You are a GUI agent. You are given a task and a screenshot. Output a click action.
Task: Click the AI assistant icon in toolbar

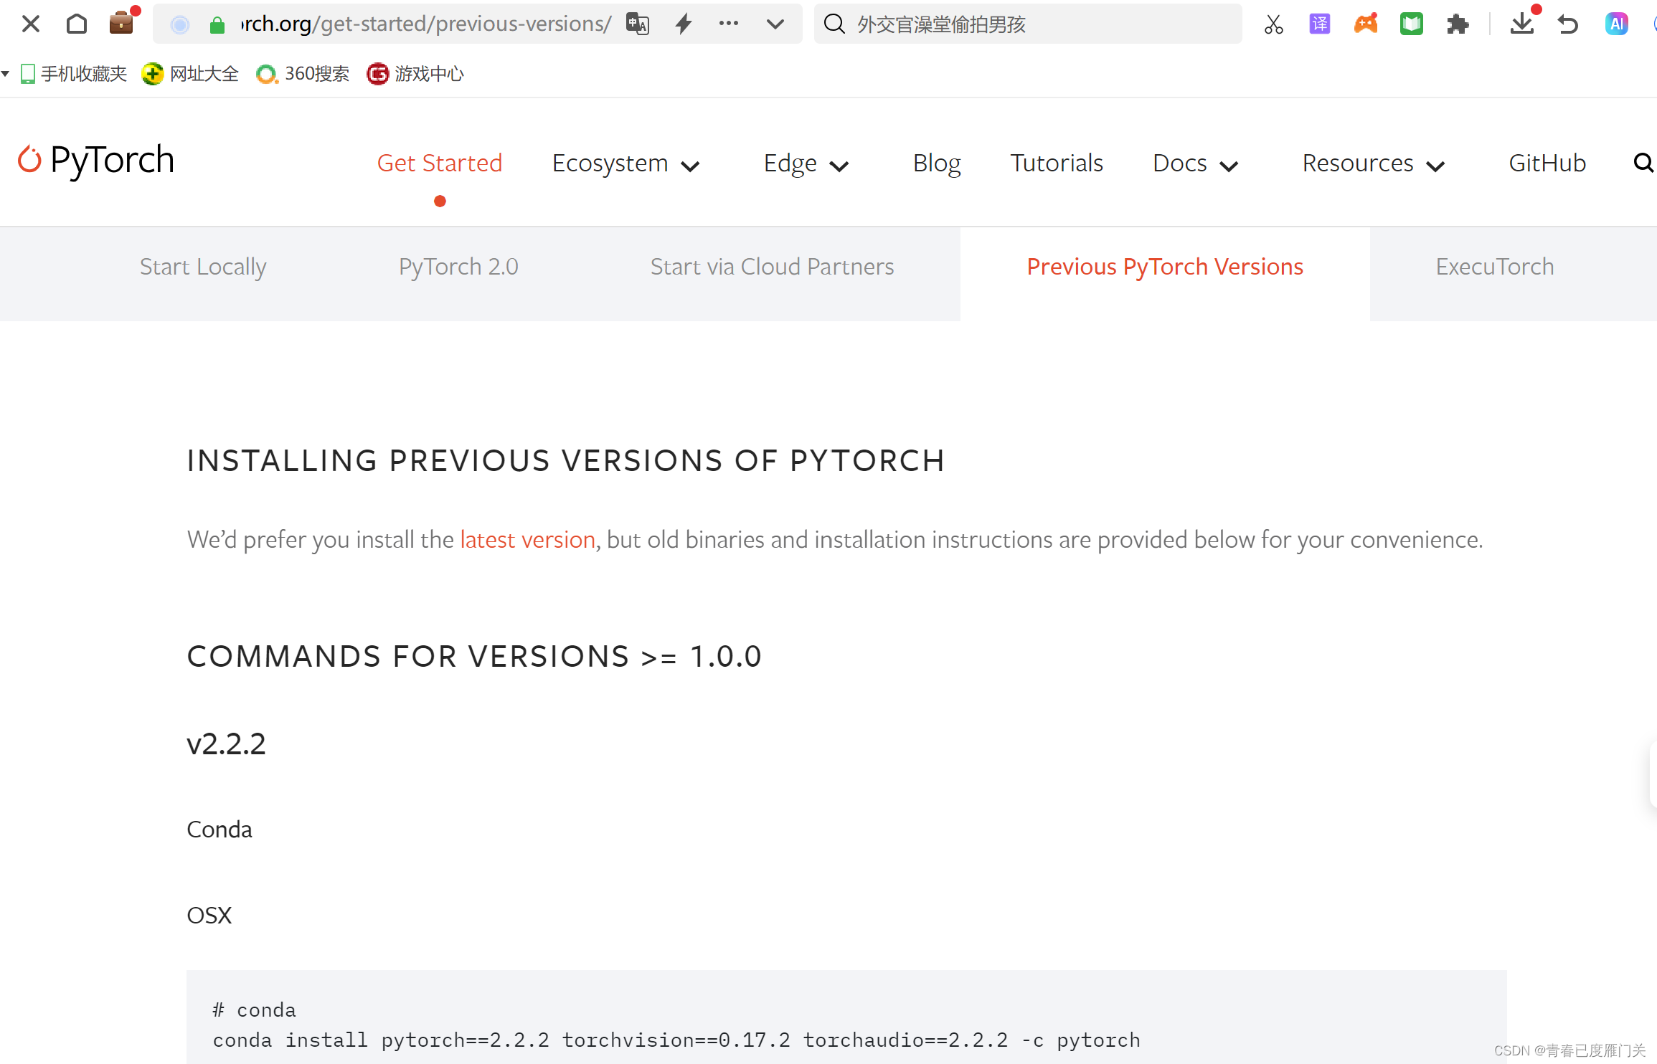(1616, 24)
